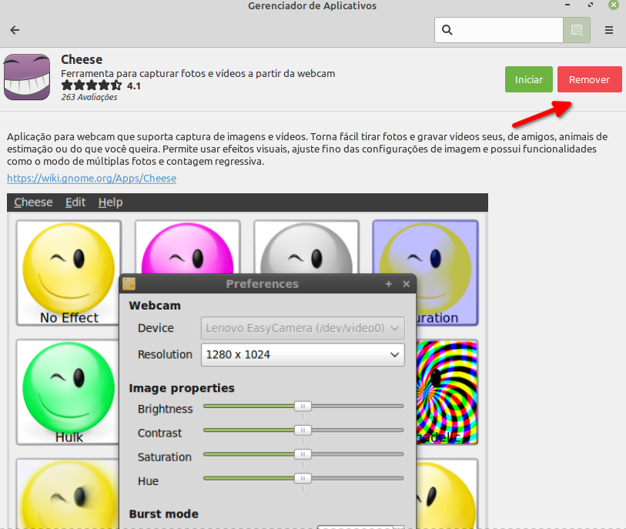This screenshot has height=529, width=626.
Task: Click the Iniciar button
Action: pyautogui.click(x=528, y=79)
